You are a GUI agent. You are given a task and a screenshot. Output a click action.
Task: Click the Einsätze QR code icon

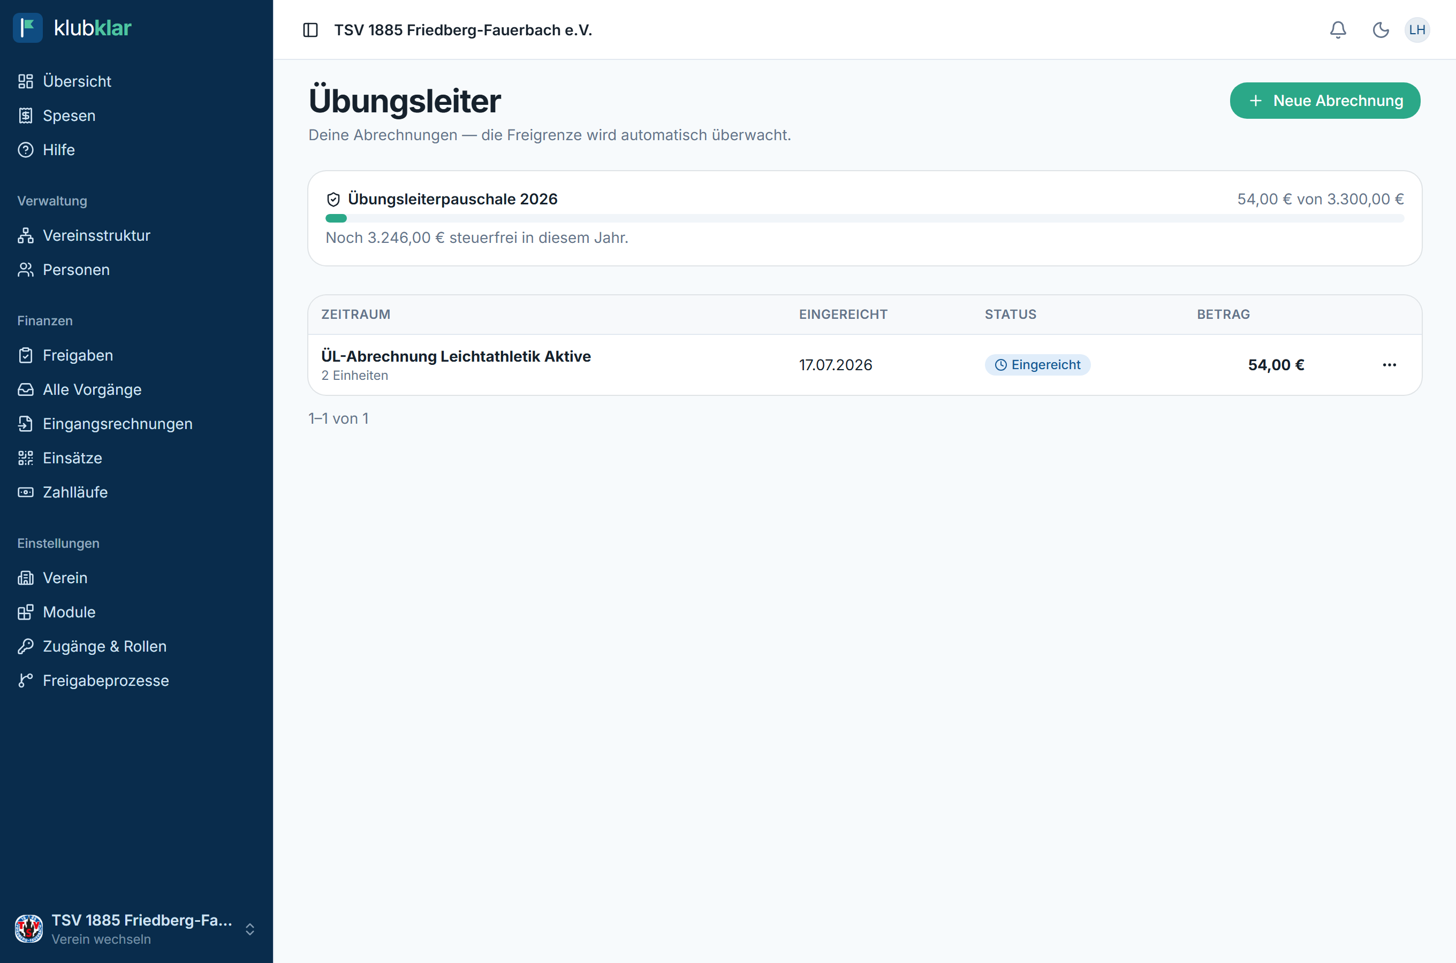coord(26,458)
